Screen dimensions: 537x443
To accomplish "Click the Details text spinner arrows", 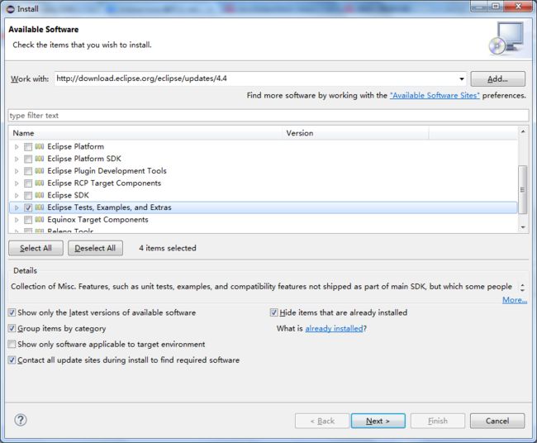I will (522, 288).
